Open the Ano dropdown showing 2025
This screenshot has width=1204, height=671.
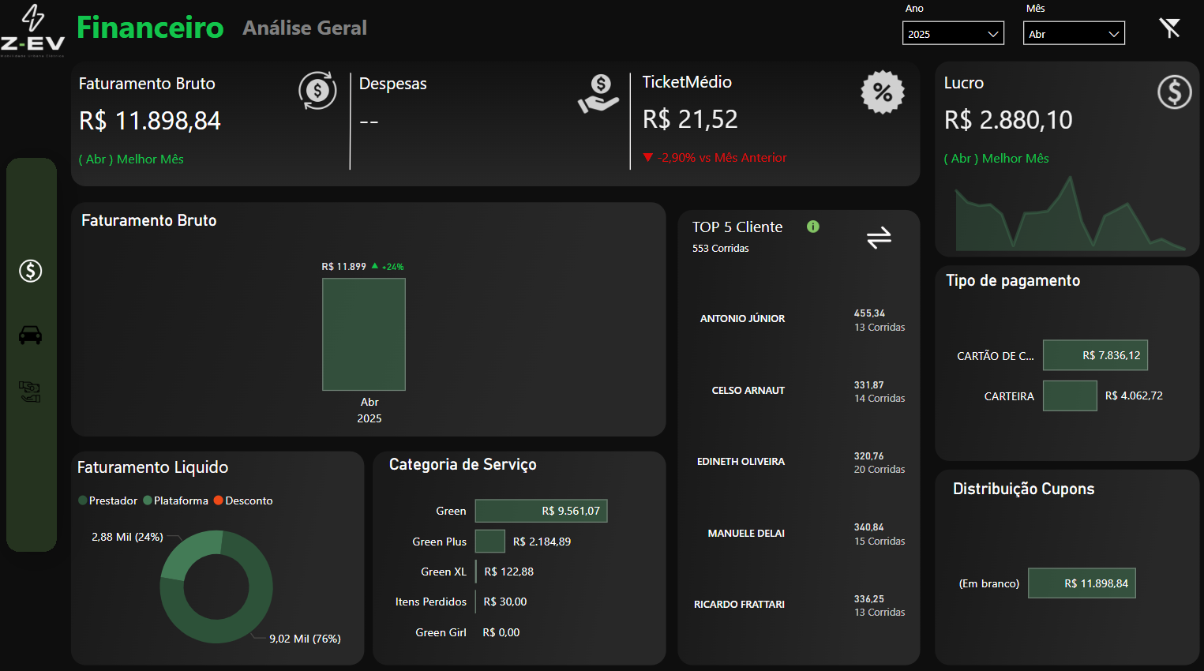point(953,33)
